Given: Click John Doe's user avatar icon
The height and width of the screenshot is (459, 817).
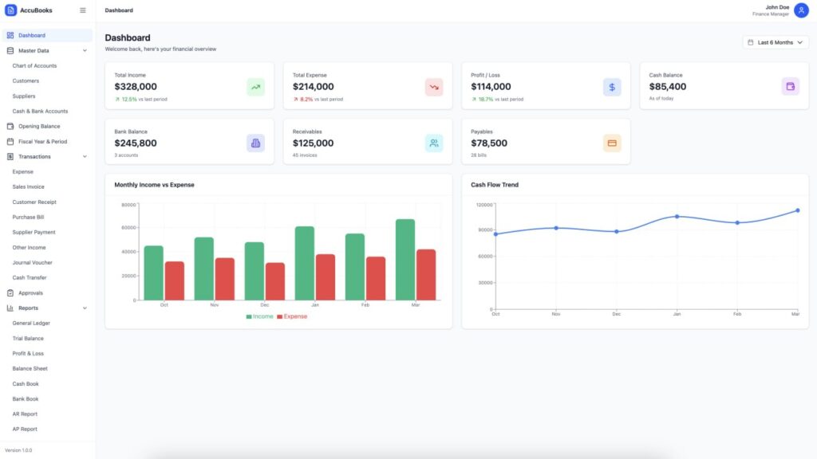Looking at the screenshot, I should (801, 10).
